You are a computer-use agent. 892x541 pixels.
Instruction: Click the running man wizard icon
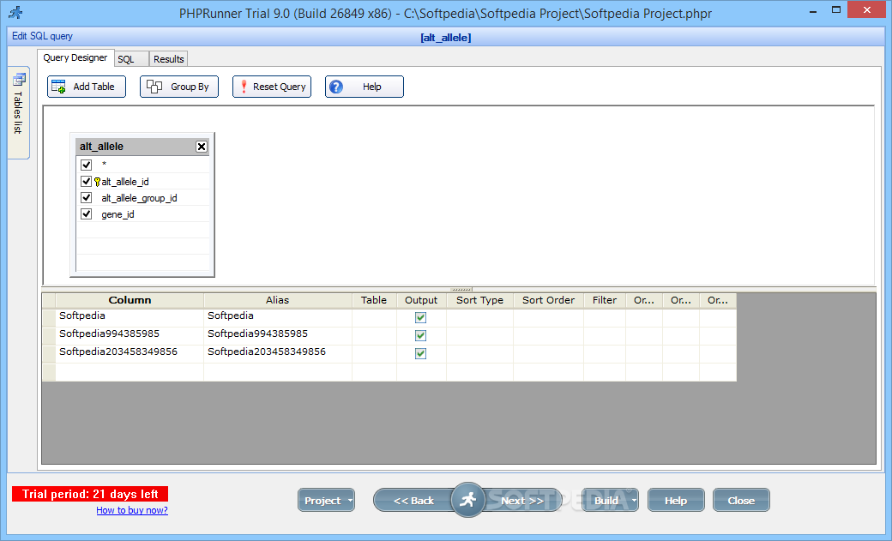[x=467, y=500]
